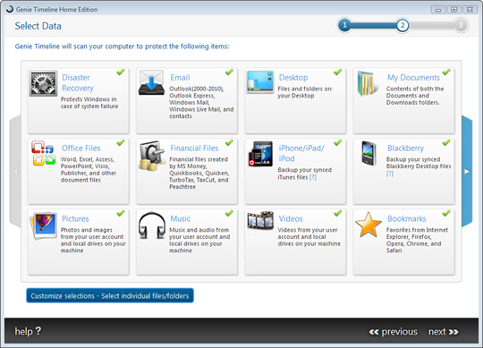The height and width of the screenshot is (348, 483).
Task: Uncheck the Videos green checkmark
Action: tap(338, 213)
